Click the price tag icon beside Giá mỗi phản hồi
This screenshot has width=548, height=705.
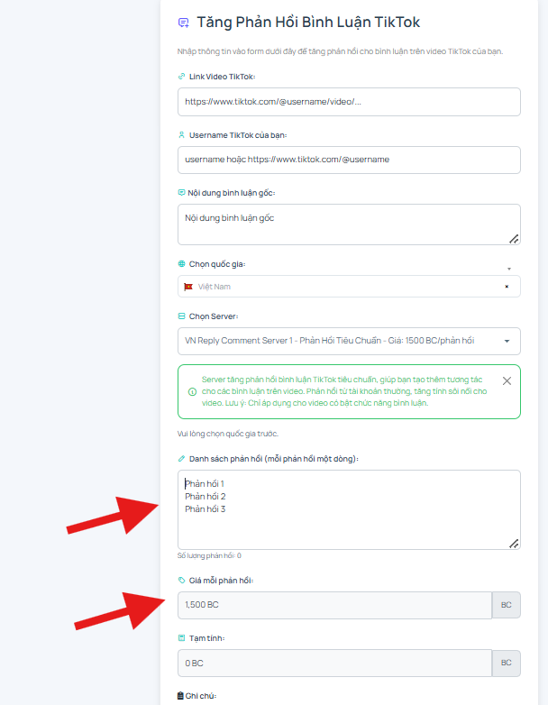[x=182, y=580]
